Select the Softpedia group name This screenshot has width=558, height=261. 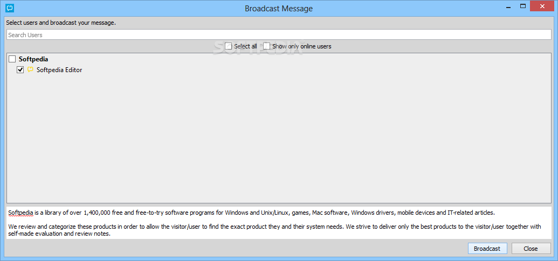[x=33, y=59]
